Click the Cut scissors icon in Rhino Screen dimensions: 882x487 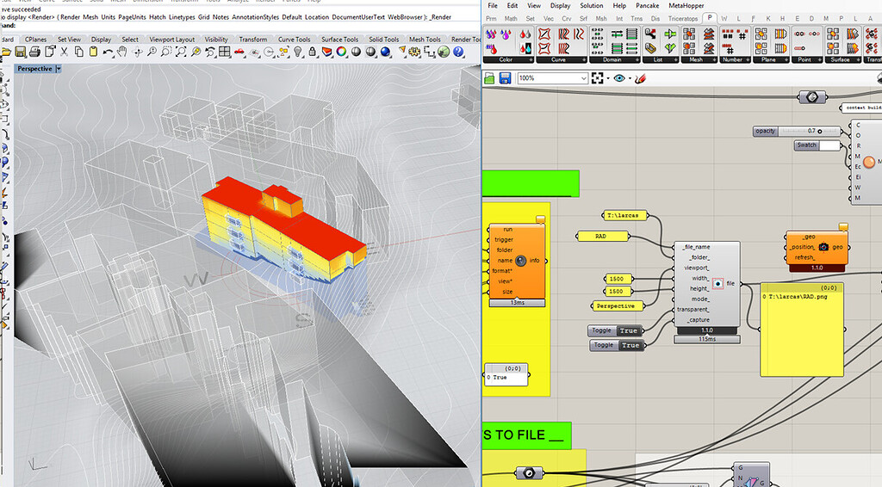(64, 52)
